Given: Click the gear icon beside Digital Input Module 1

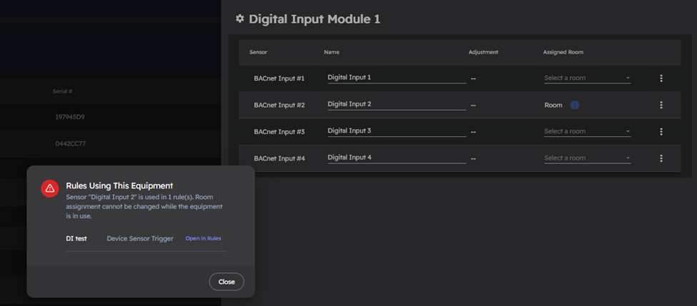Looking at the screenshot, I should [x=240, y=19].
